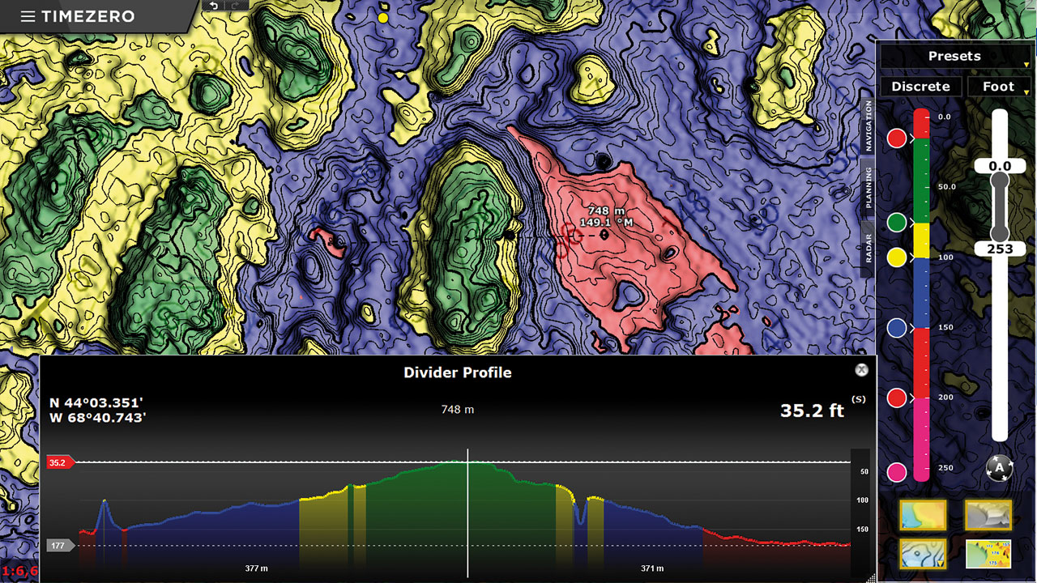
Task: Expand the Discrete color mode dropdown
Action: click(920, 87)
